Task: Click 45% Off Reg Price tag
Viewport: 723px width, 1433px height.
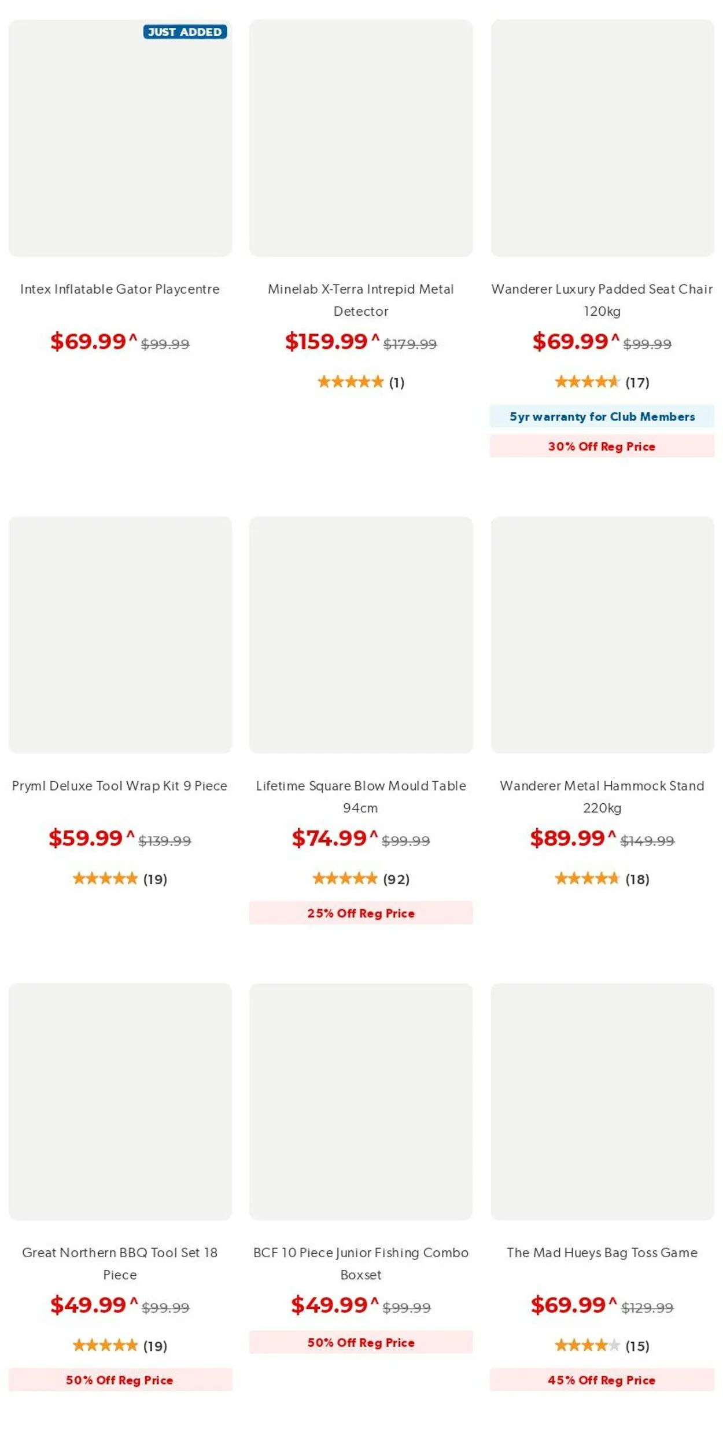Action: pyautogui.click(x=602, y=1380)
